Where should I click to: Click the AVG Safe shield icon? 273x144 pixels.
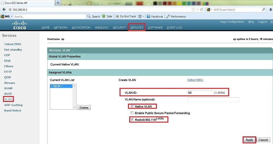coord(104,16)
